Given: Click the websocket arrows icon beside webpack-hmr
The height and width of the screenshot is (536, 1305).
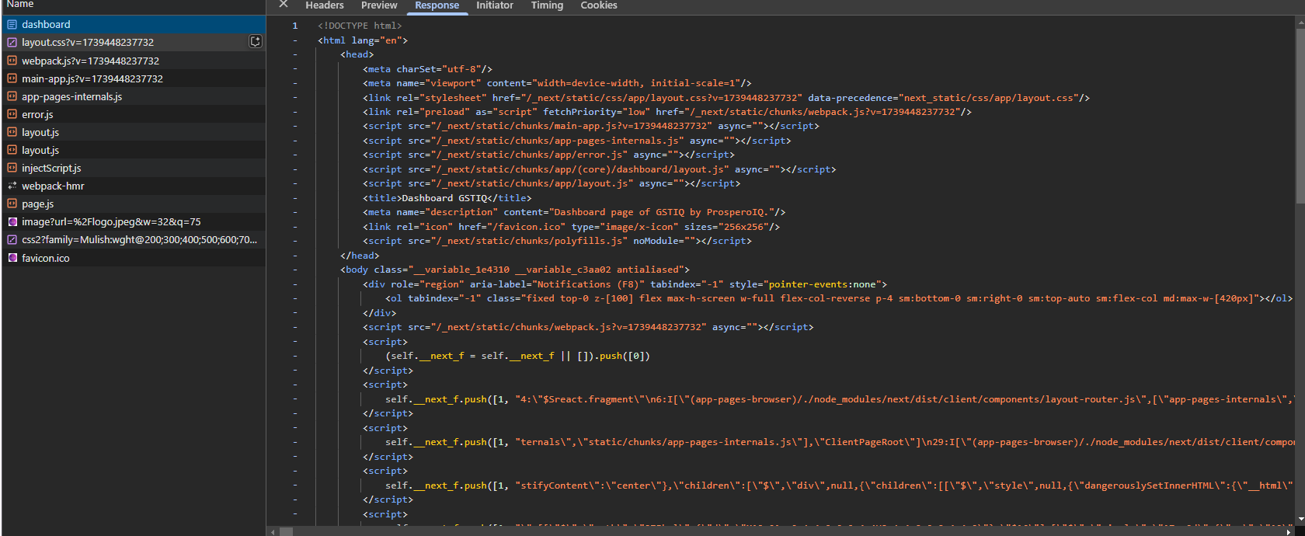Looking at the screenshot, I should [x=12, y=186].
